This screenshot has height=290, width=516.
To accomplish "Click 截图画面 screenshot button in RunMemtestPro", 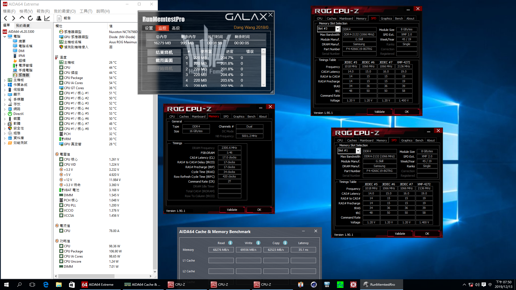I will click(164, 60).
